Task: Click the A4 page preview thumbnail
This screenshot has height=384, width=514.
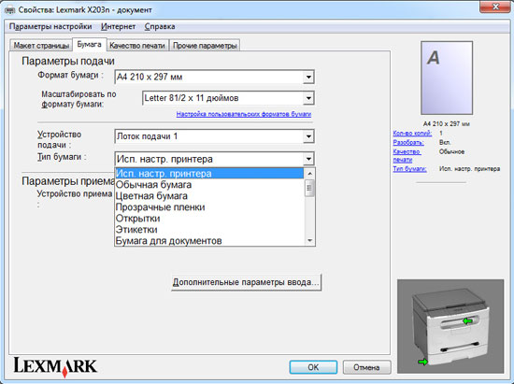Action: pos(447,78)
